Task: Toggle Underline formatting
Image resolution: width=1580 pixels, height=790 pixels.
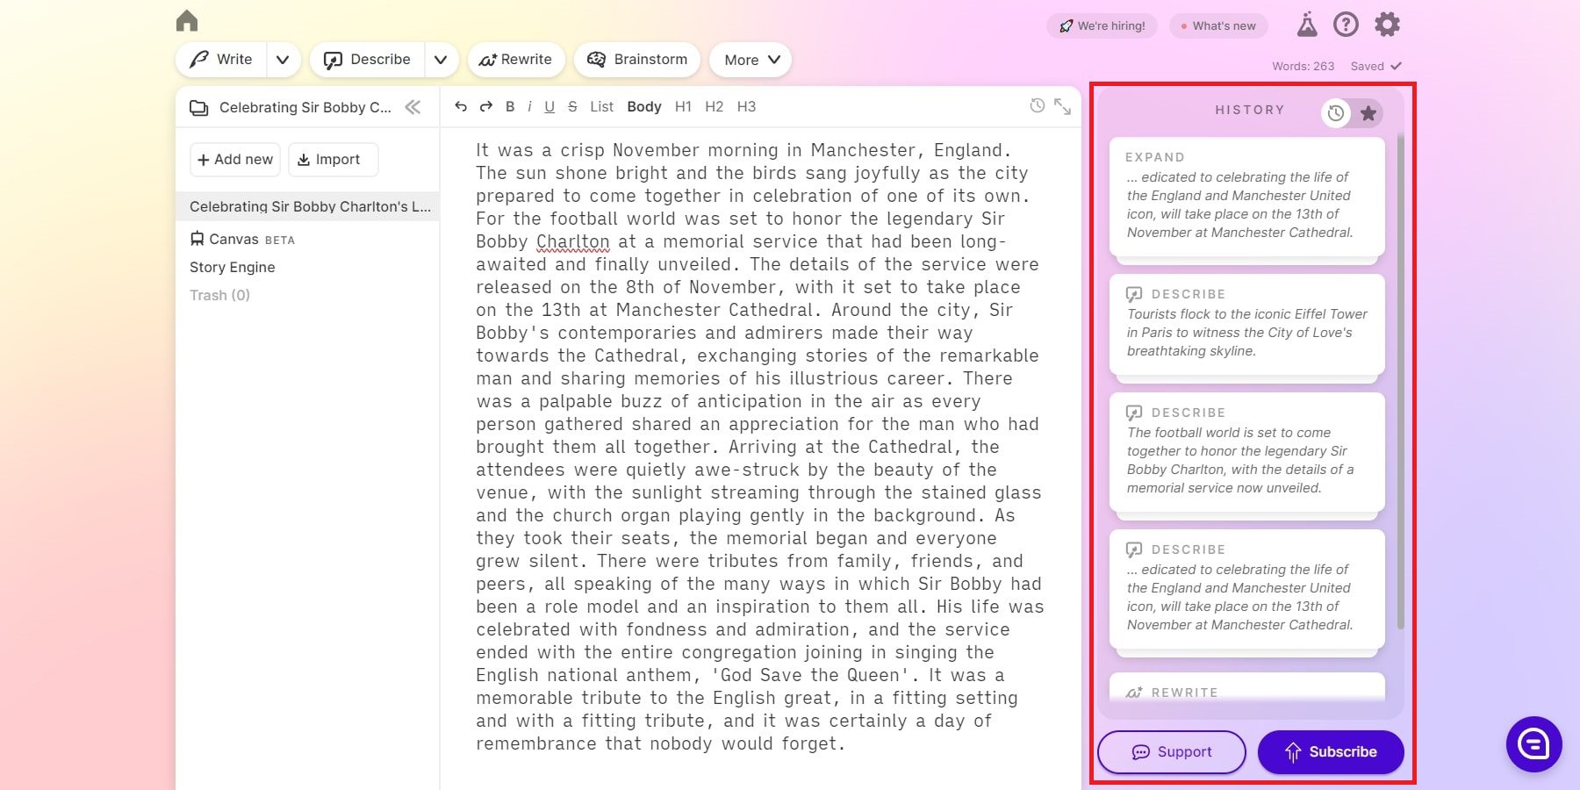Action: click(x=549, y=106)
